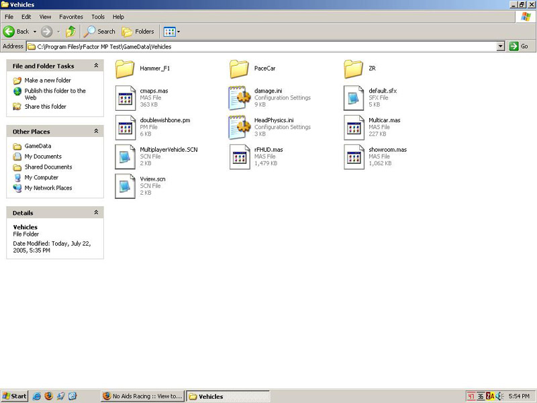Expand the Address bar dropdown list
Viewport: 537px width, 403px height.
501,46
